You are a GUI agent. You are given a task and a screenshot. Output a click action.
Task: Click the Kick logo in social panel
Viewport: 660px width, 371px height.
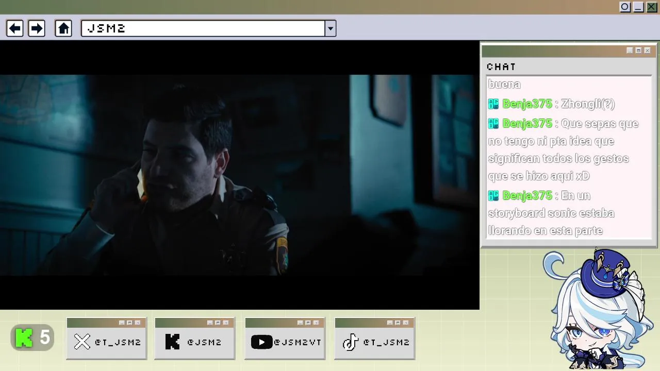click(172, 342)
